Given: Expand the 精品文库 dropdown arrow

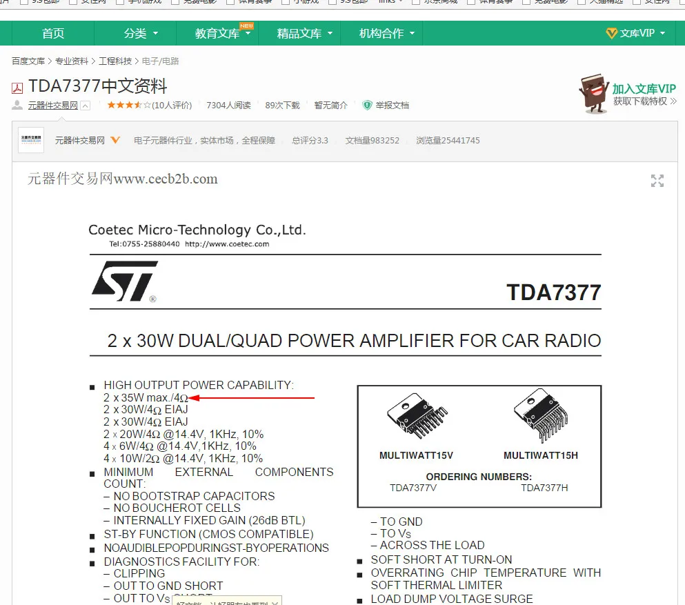Looking at the screenshot, I should [x=330, y=33].
